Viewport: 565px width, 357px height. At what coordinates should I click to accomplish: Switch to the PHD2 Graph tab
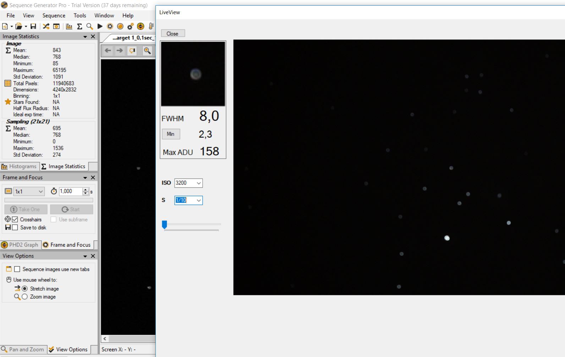(x=20, y=245)
